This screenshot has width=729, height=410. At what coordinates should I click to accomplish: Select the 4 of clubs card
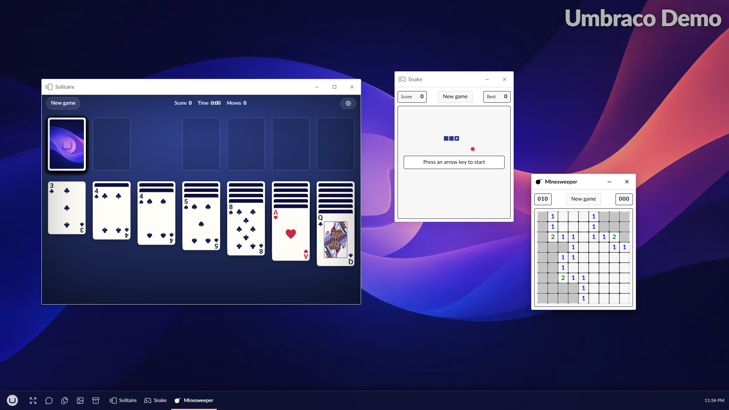pyautogui.click(x=112, y=213)
